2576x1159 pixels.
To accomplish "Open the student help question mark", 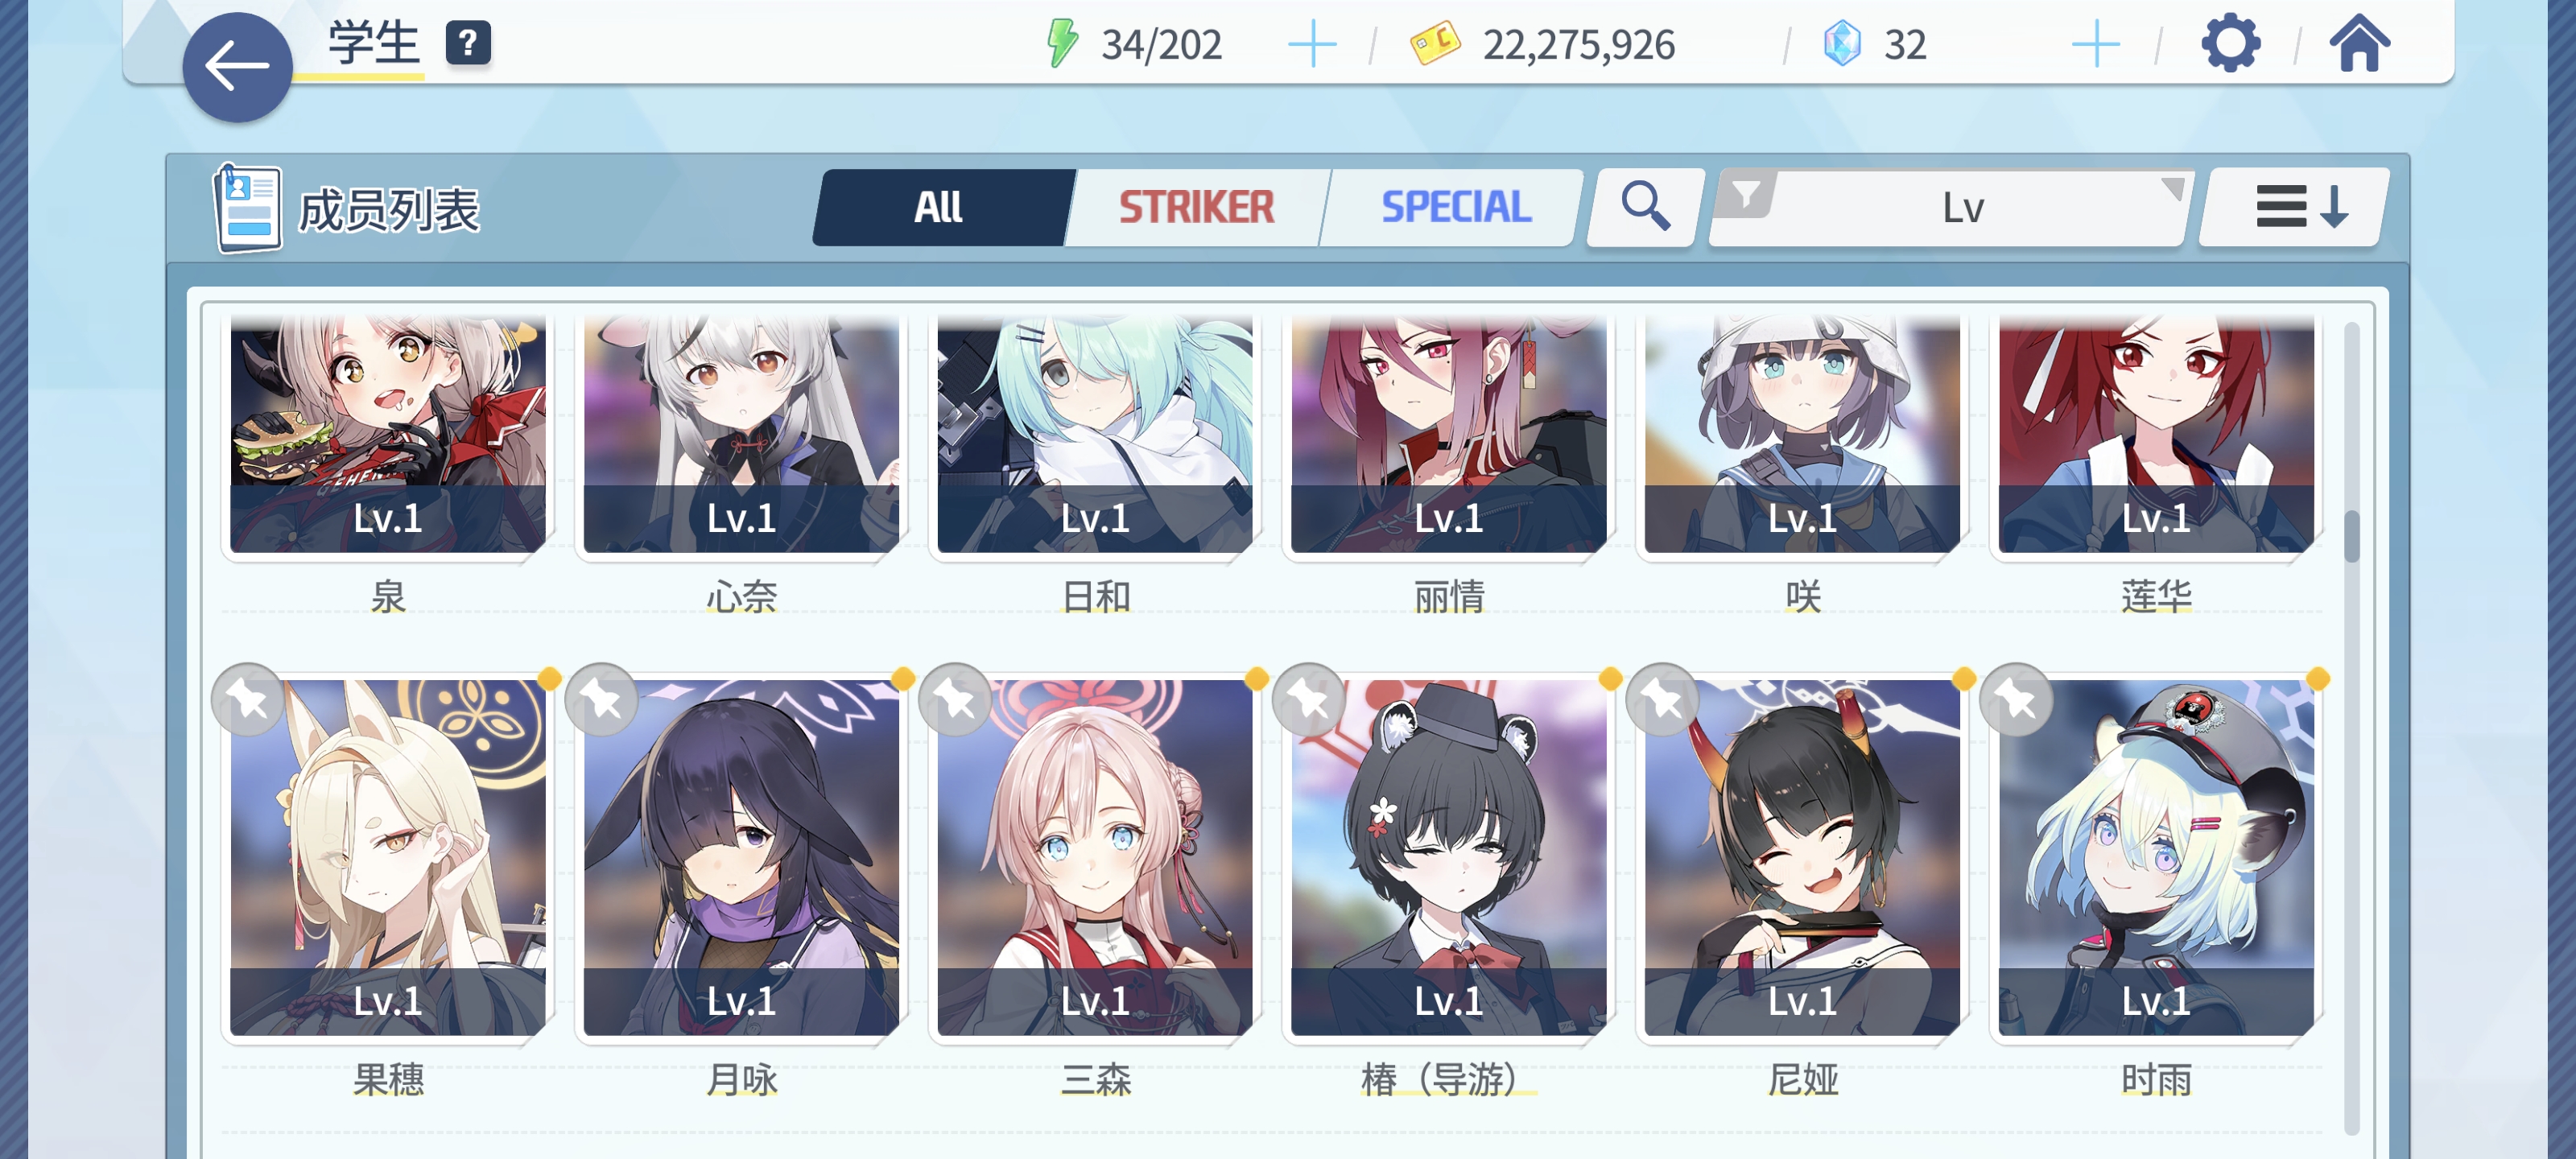I will point(467,44).
